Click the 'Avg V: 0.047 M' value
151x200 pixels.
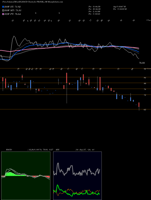119,7
